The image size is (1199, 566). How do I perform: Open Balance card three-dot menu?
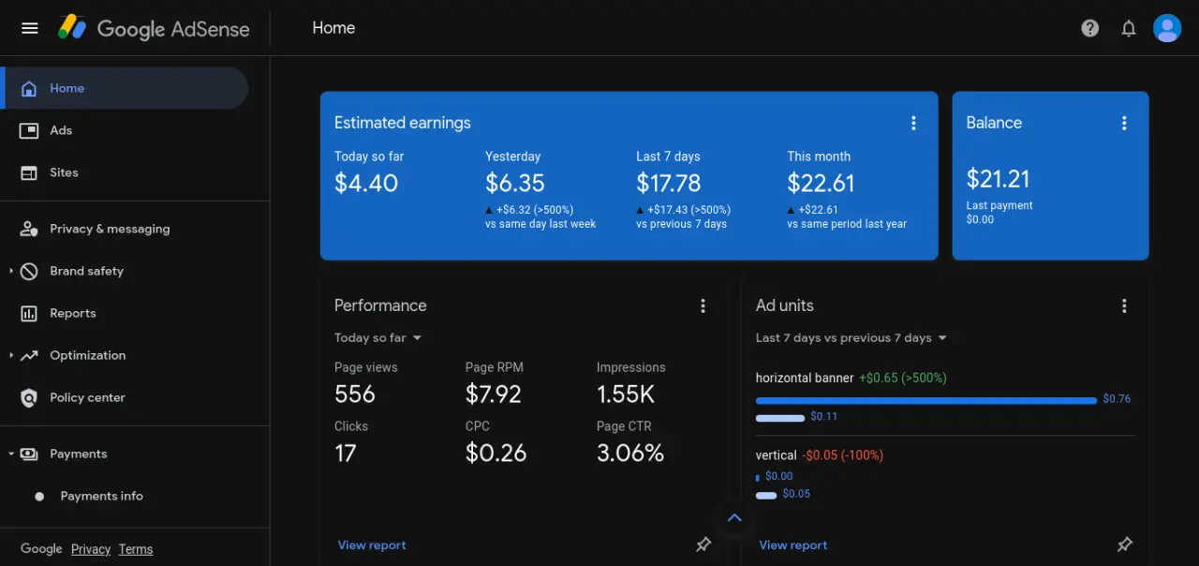click(1125, 123)
